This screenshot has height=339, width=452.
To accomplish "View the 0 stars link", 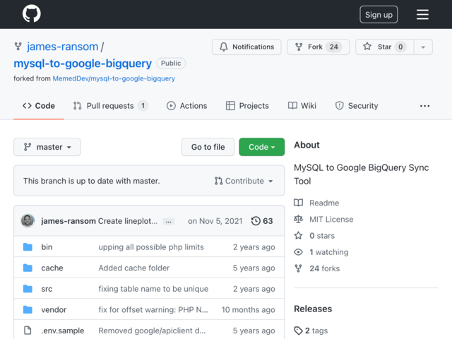I will 322,236.
